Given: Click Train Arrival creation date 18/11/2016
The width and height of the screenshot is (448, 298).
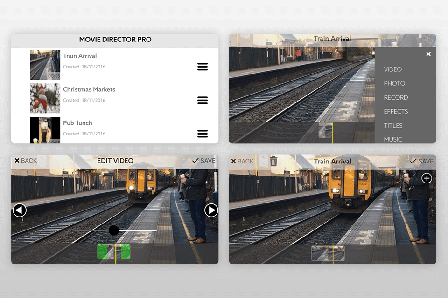Looking at the screenshot, I should tap(84, 67).
